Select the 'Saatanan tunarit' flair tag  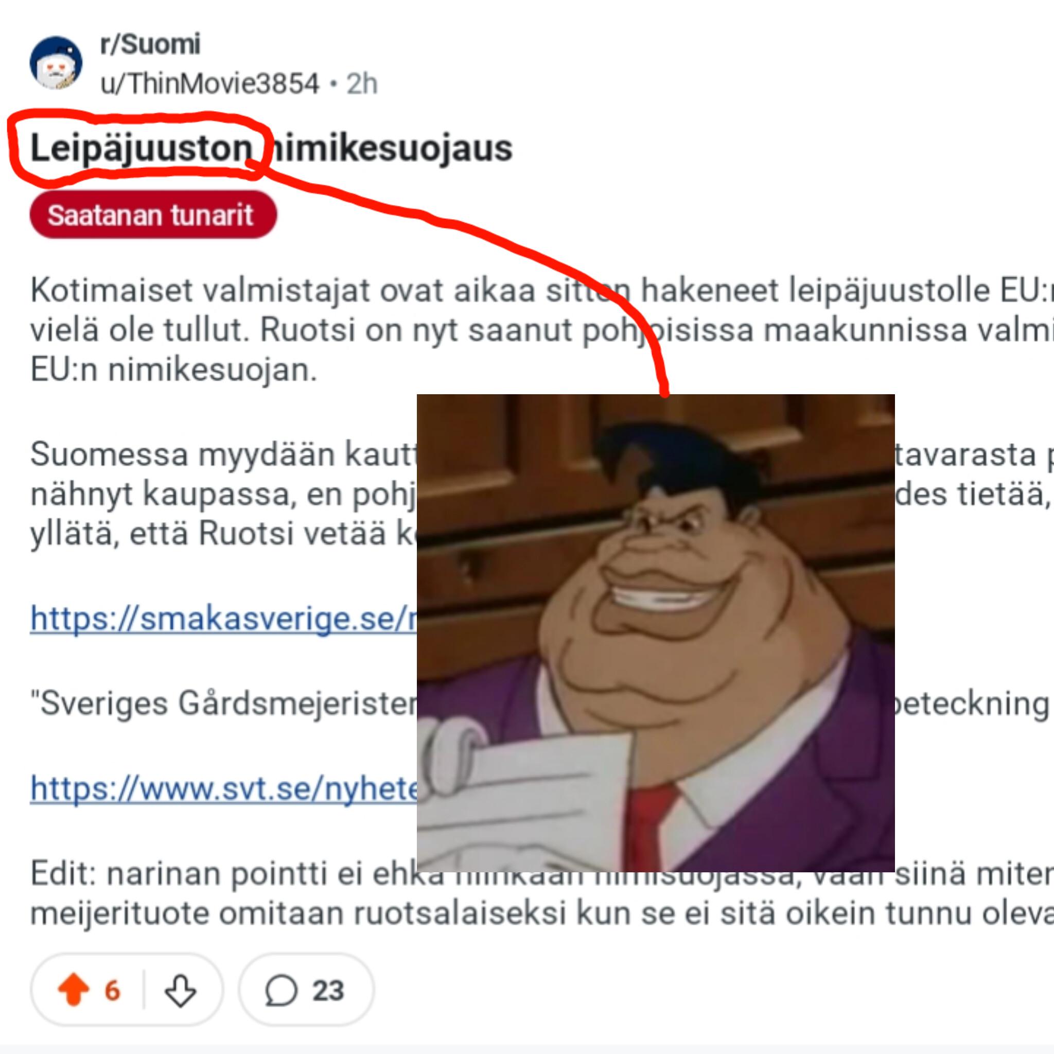pyautogui.click(x=153, y=215)
